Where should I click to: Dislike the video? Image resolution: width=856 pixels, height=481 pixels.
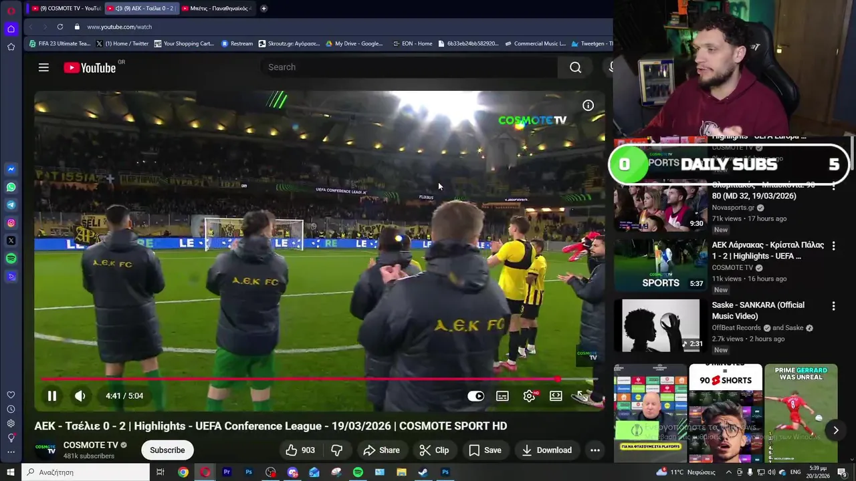337,450
